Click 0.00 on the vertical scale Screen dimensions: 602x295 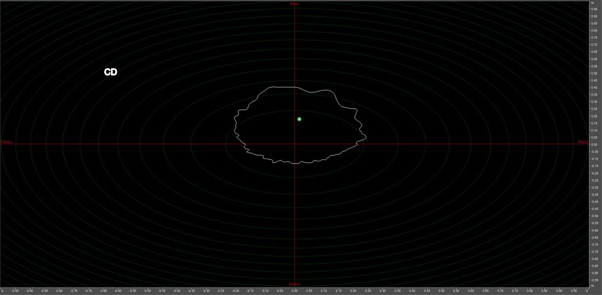[595, 144]
